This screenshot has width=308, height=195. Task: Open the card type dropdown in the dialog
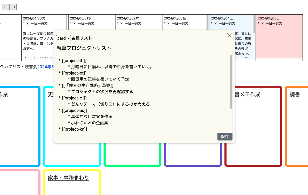63,38
